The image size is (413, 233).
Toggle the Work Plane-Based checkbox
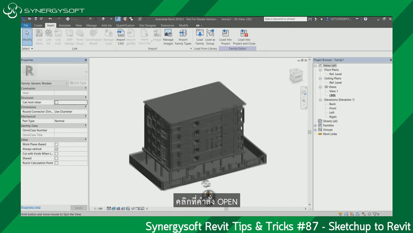coord(56,144)
